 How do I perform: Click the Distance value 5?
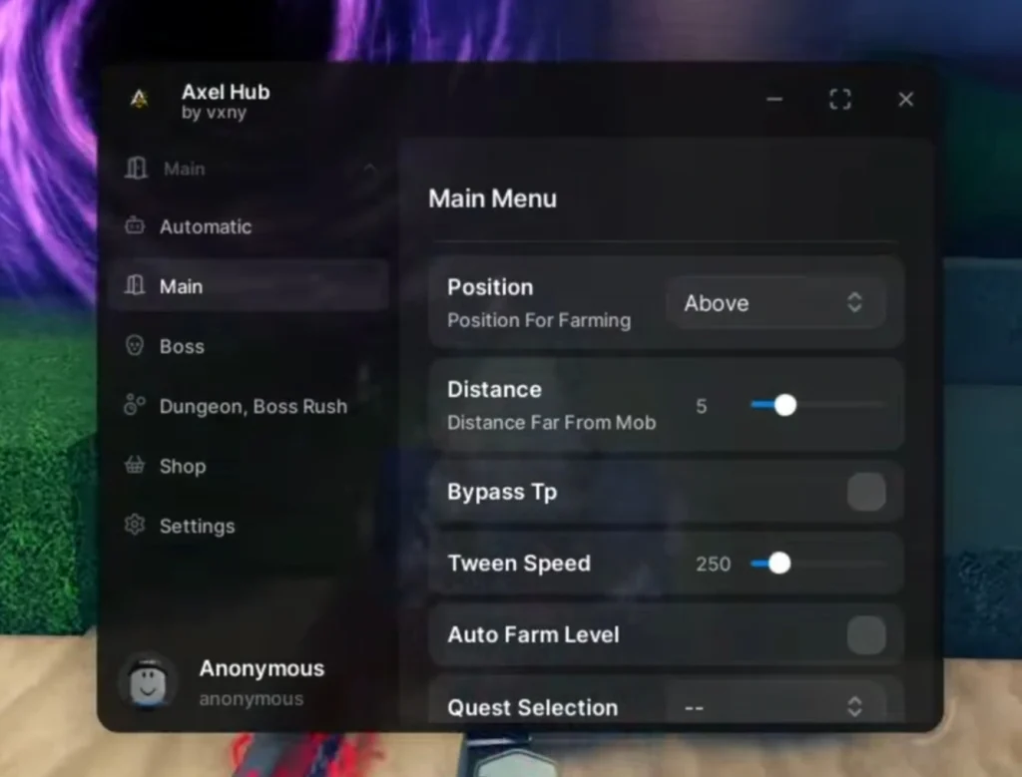(702, 406)
